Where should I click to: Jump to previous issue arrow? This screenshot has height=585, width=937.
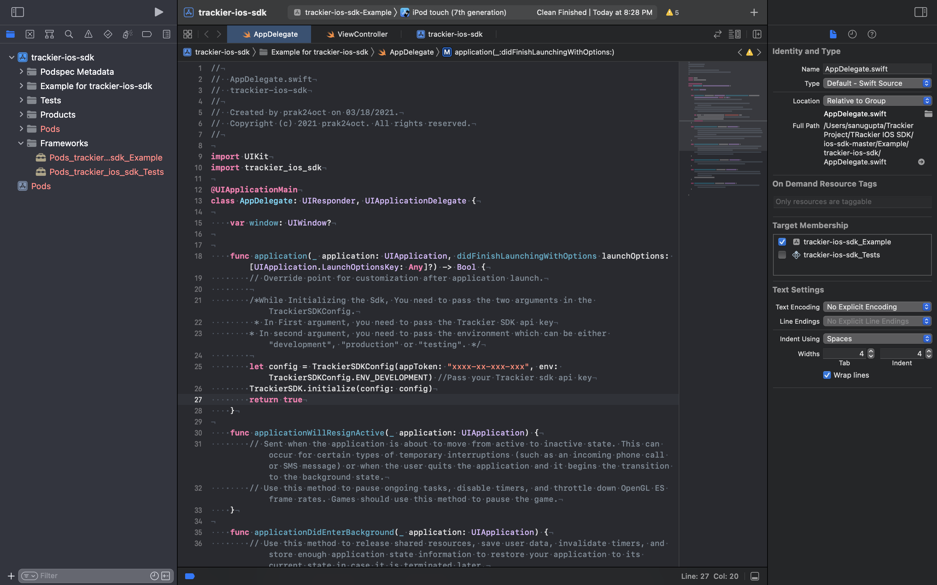coord(740,52)
